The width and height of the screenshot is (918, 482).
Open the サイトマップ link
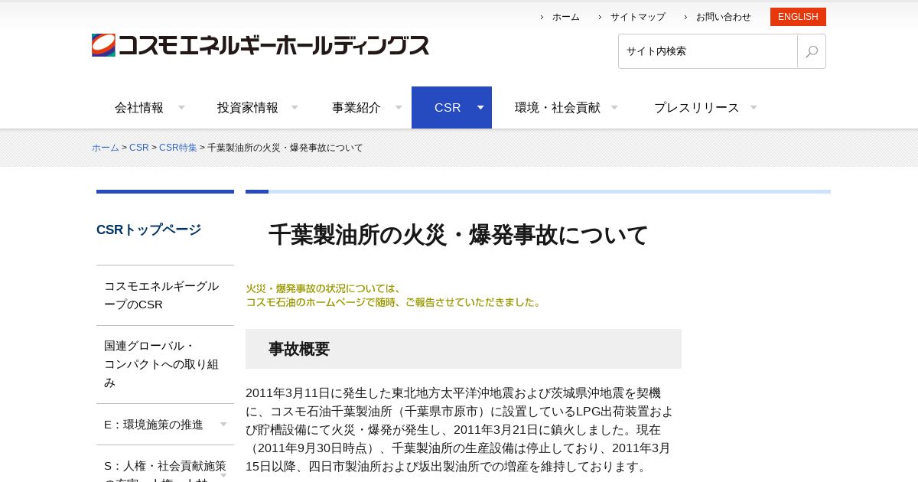tap(637, 17)
